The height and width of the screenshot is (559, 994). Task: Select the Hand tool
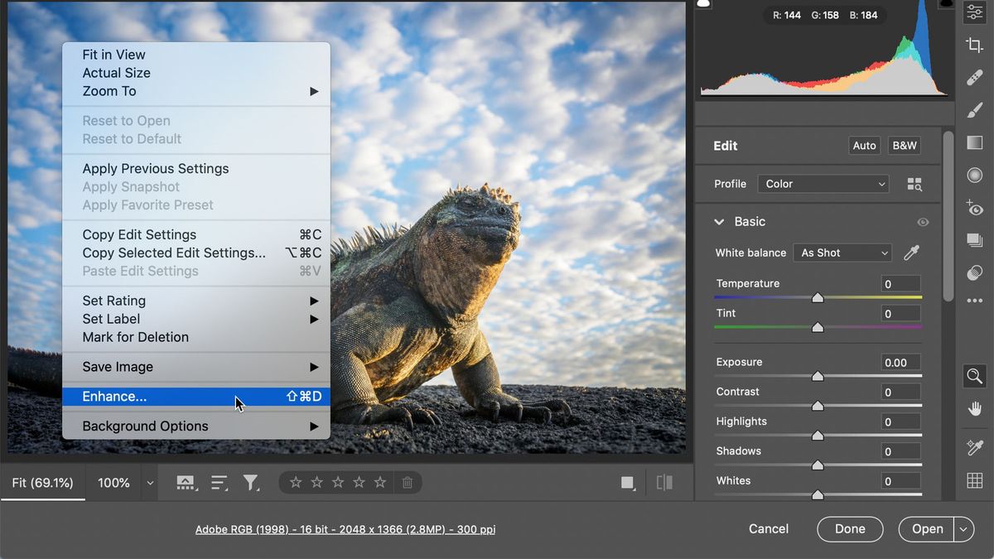coord(974,408)
